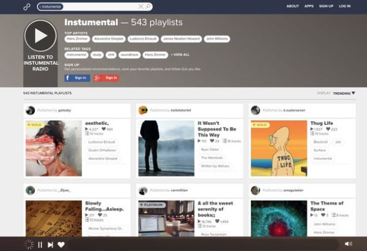Open the 'It Wasn't Supposed To Be This Way' playlist title
The height and width of the screenshot is (251, 367).
tap(217, 129)
